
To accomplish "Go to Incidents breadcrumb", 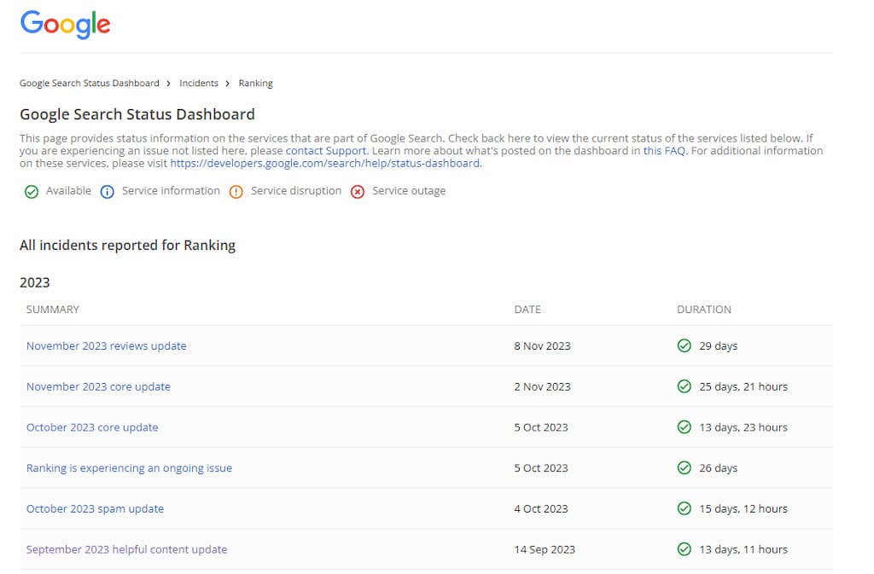I will point(199,84).
